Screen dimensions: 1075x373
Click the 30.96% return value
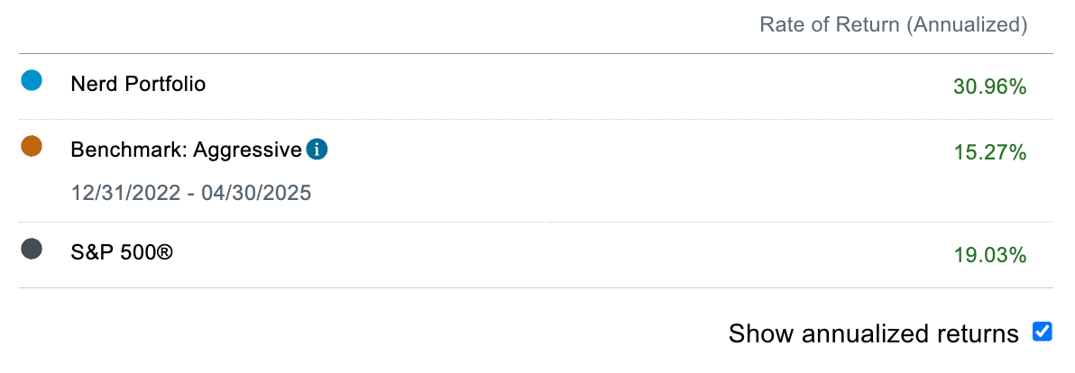(990, 86)
